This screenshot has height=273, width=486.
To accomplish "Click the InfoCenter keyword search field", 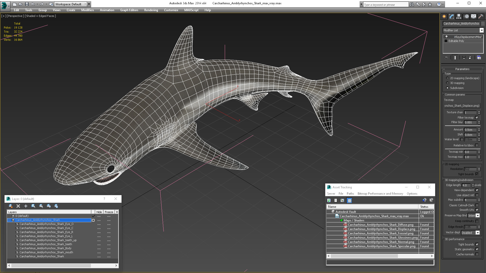I will tap(386, 5).
